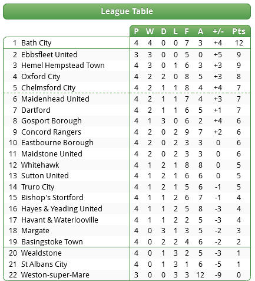Select Gosport Borough team name
Image resolution: width=255 pixels, height=281 pixels.
coord(51,121)
